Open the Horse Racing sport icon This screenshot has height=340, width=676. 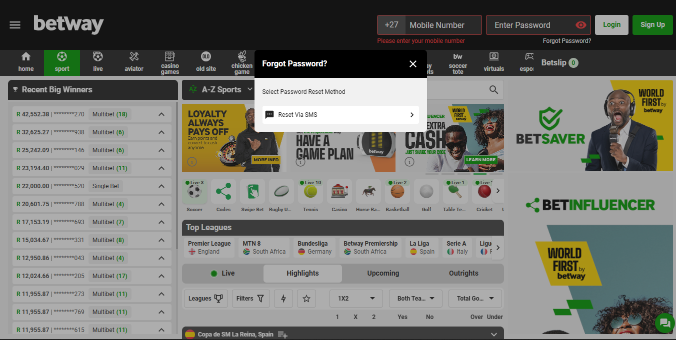[368, 191]
